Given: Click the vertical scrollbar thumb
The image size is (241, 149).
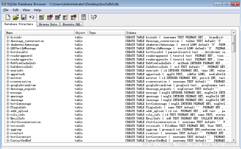Looking at the screenshot, I should [233, 44].
